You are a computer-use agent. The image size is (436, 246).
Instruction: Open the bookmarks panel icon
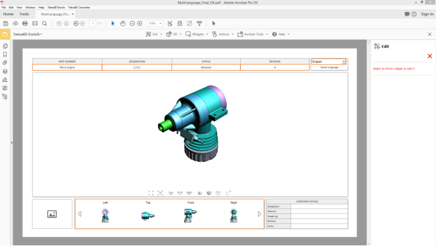coord(5,54)
